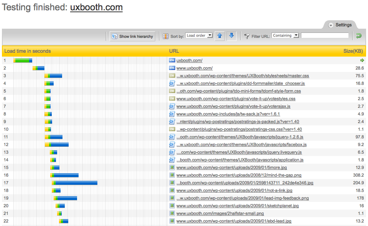Screen dimensions: 368x226
Task: Click the size value 178
Action: [360, 198]
